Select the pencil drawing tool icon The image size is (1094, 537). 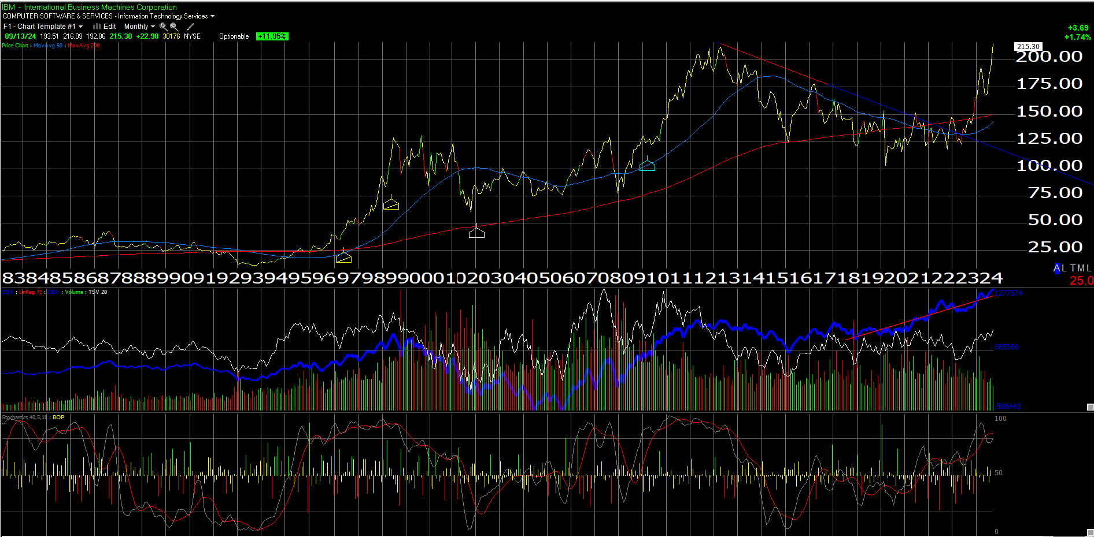point(190,26)
